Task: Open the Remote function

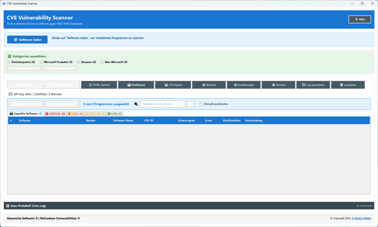Action: click(279, 85)
